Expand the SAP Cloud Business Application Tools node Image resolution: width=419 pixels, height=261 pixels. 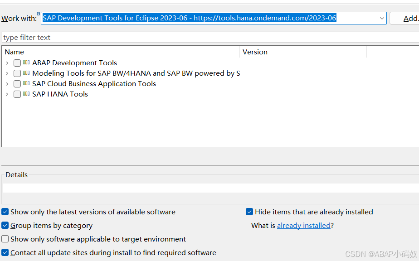7,84
